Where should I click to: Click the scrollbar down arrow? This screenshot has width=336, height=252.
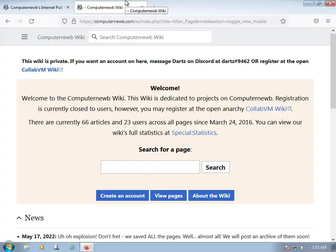point(333,240)
